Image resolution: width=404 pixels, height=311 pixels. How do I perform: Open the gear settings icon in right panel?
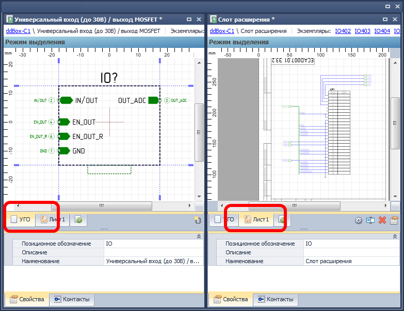click(359, 220)
